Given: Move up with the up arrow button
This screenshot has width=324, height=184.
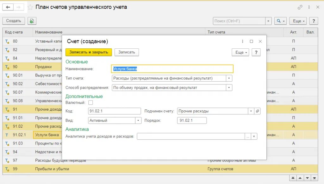Looking at the screenshot, I should [x=300, y=178].
